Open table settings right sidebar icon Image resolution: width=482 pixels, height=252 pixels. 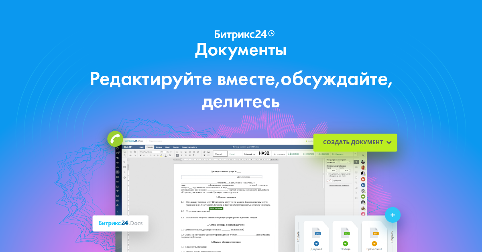pos(356,167)
